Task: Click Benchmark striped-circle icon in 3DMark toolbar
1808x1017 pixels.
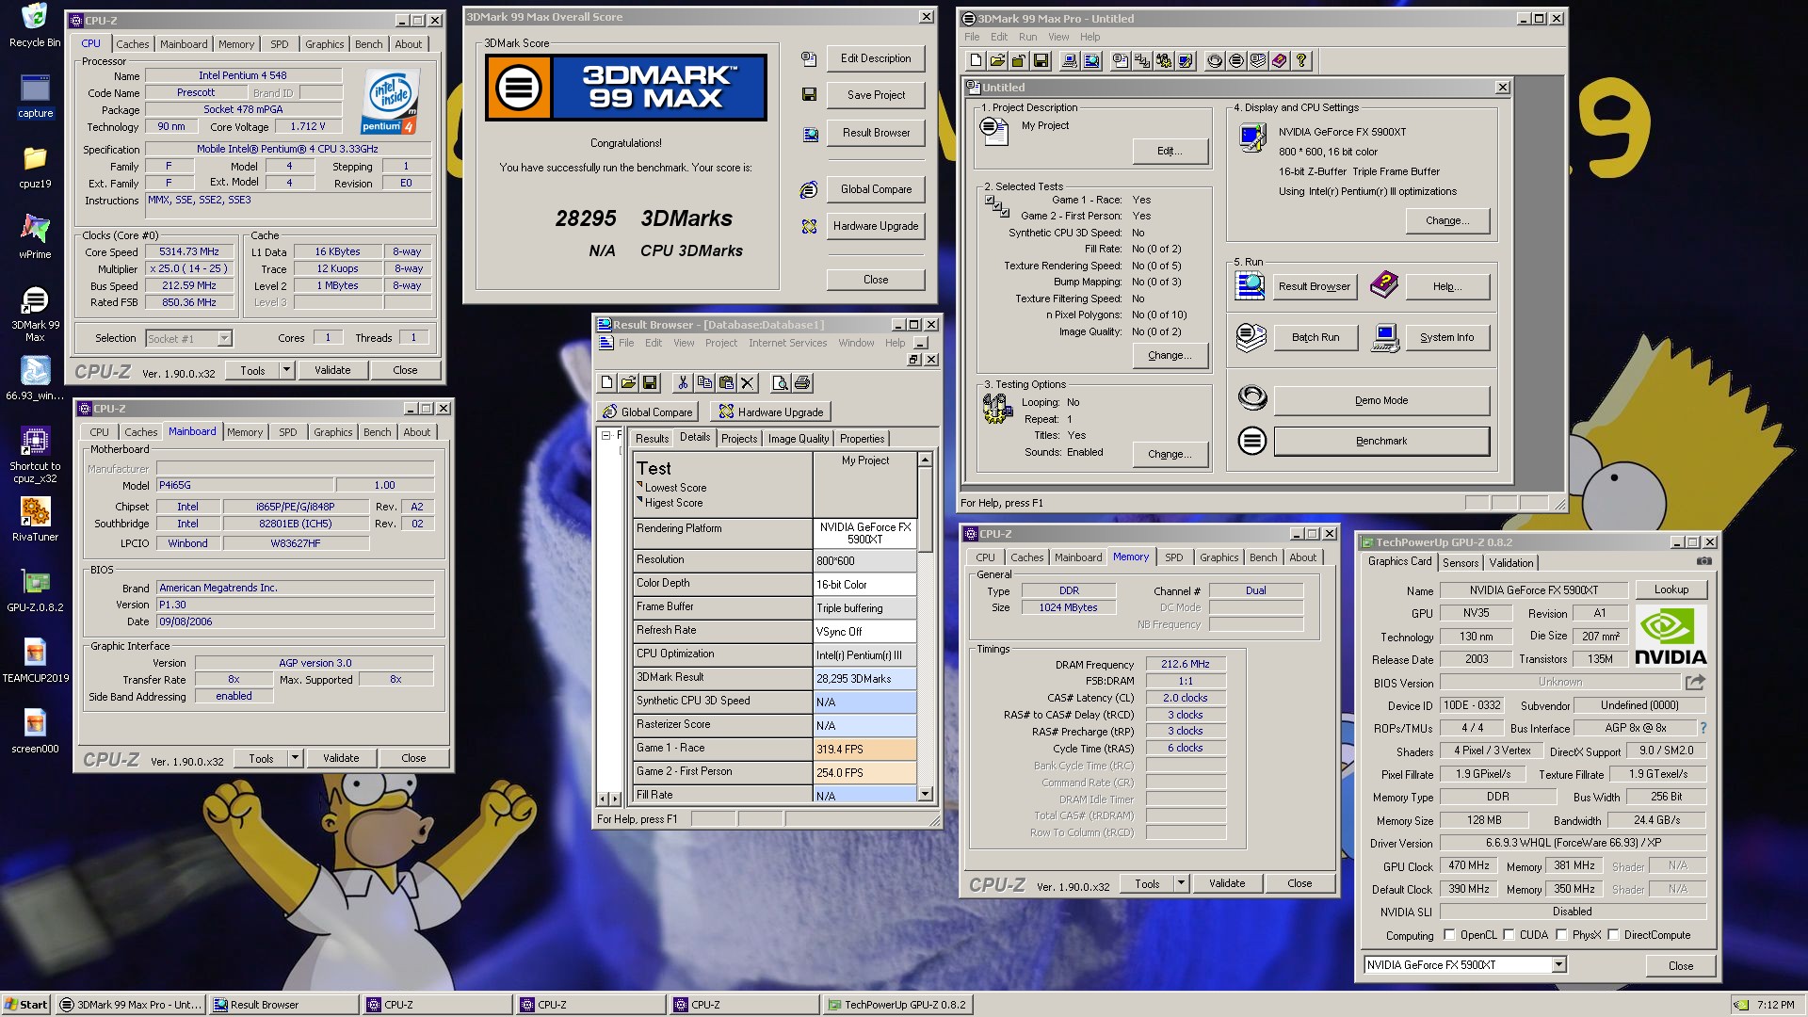Action: 1236,61
